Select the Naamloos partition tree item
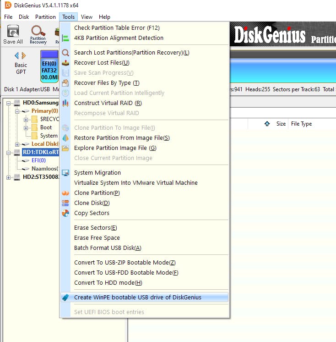Viewport: 336px width, 342px height. tap(45, 169)
